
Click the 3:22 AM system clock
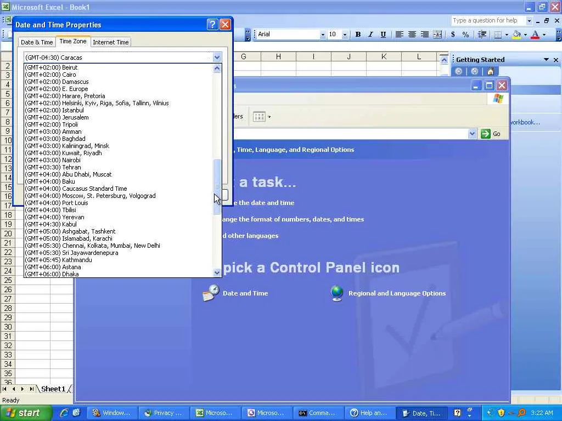coord(542,413)
